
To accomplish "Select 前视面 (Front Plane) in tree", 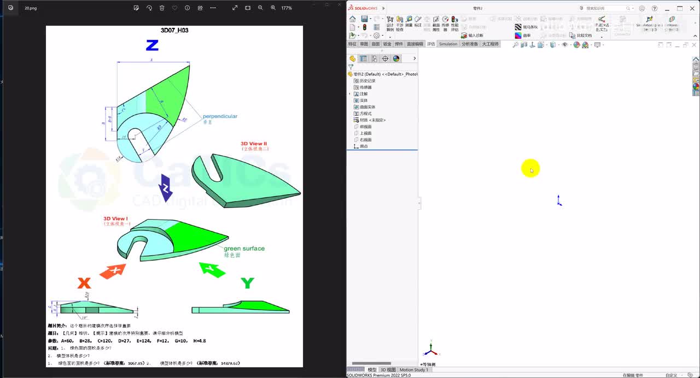I will (363, 127).
